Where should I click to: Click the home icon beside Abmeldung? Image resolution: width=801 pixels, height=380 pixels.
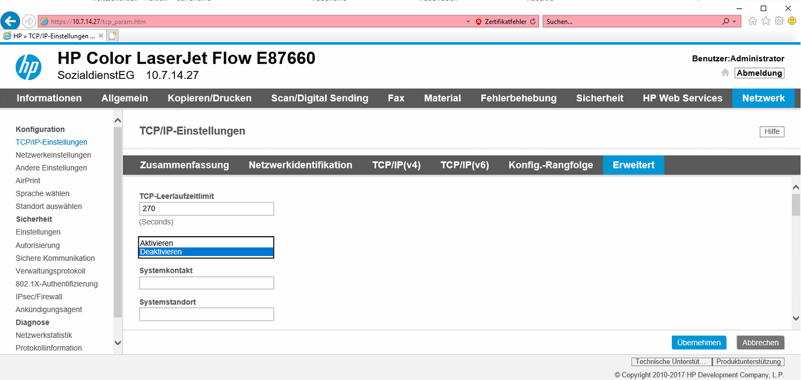(x=725, y=73)
